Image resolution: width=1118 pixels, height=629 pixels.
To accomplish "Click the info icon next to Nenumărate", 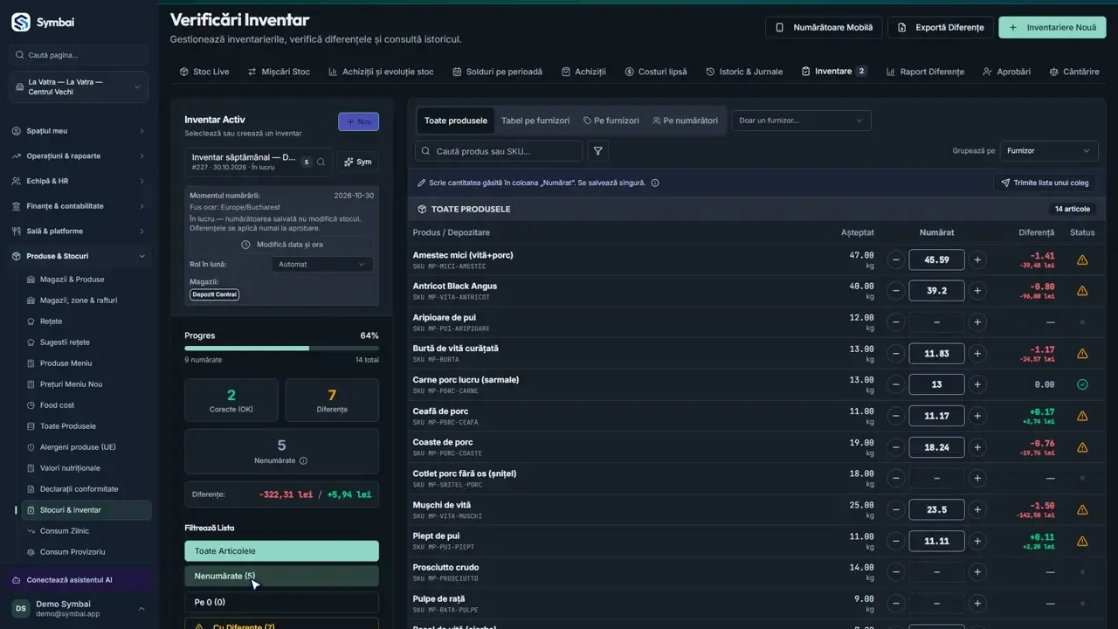I will (x=303, y=460).
